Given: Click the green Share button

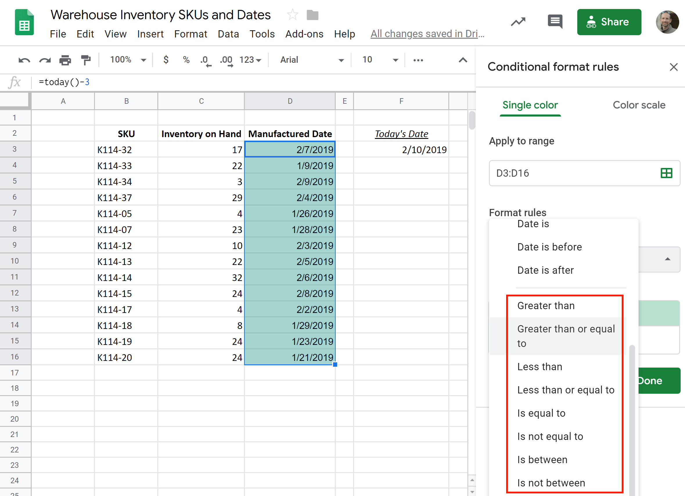Looking at the screenshot, I should 609,22.
